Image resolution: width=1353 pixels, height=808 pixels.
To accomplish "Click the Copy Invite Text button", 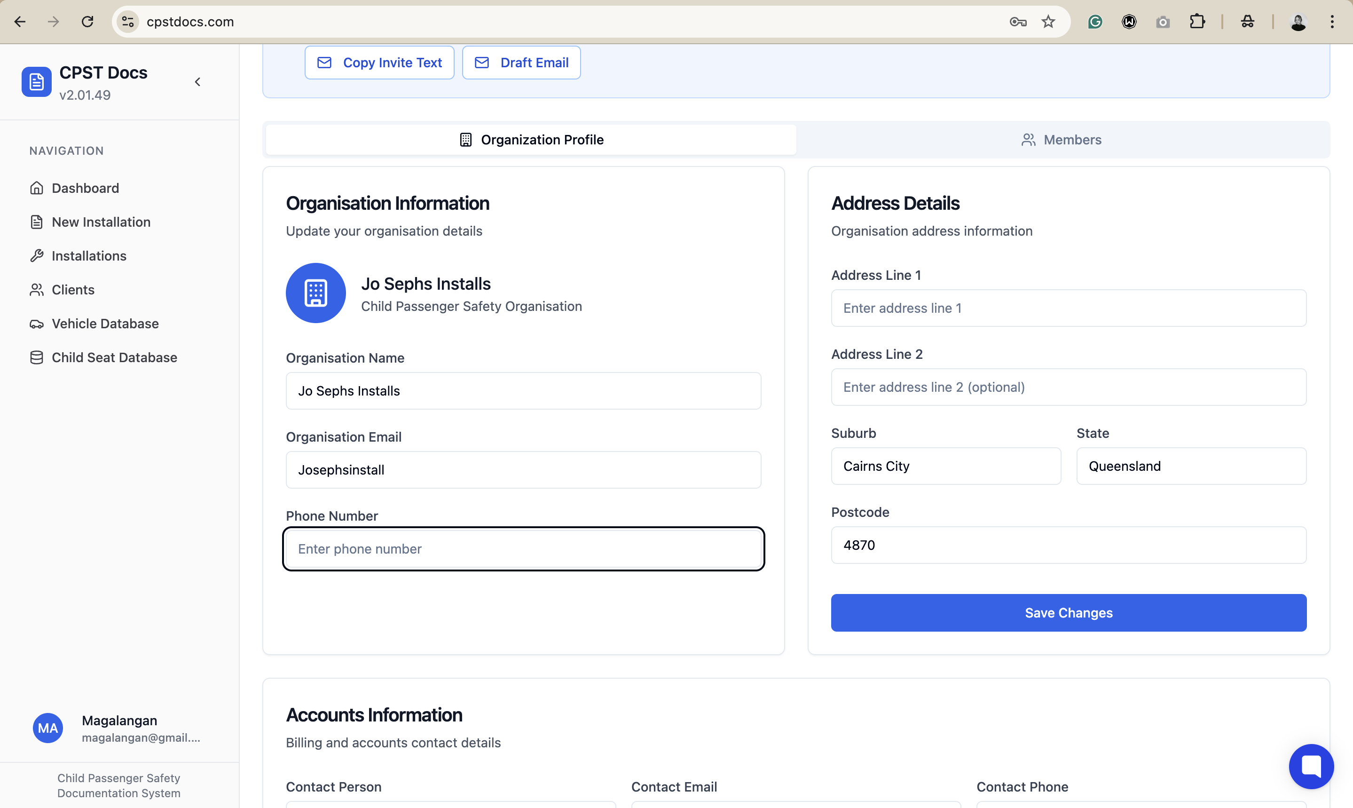I will 379,63.
